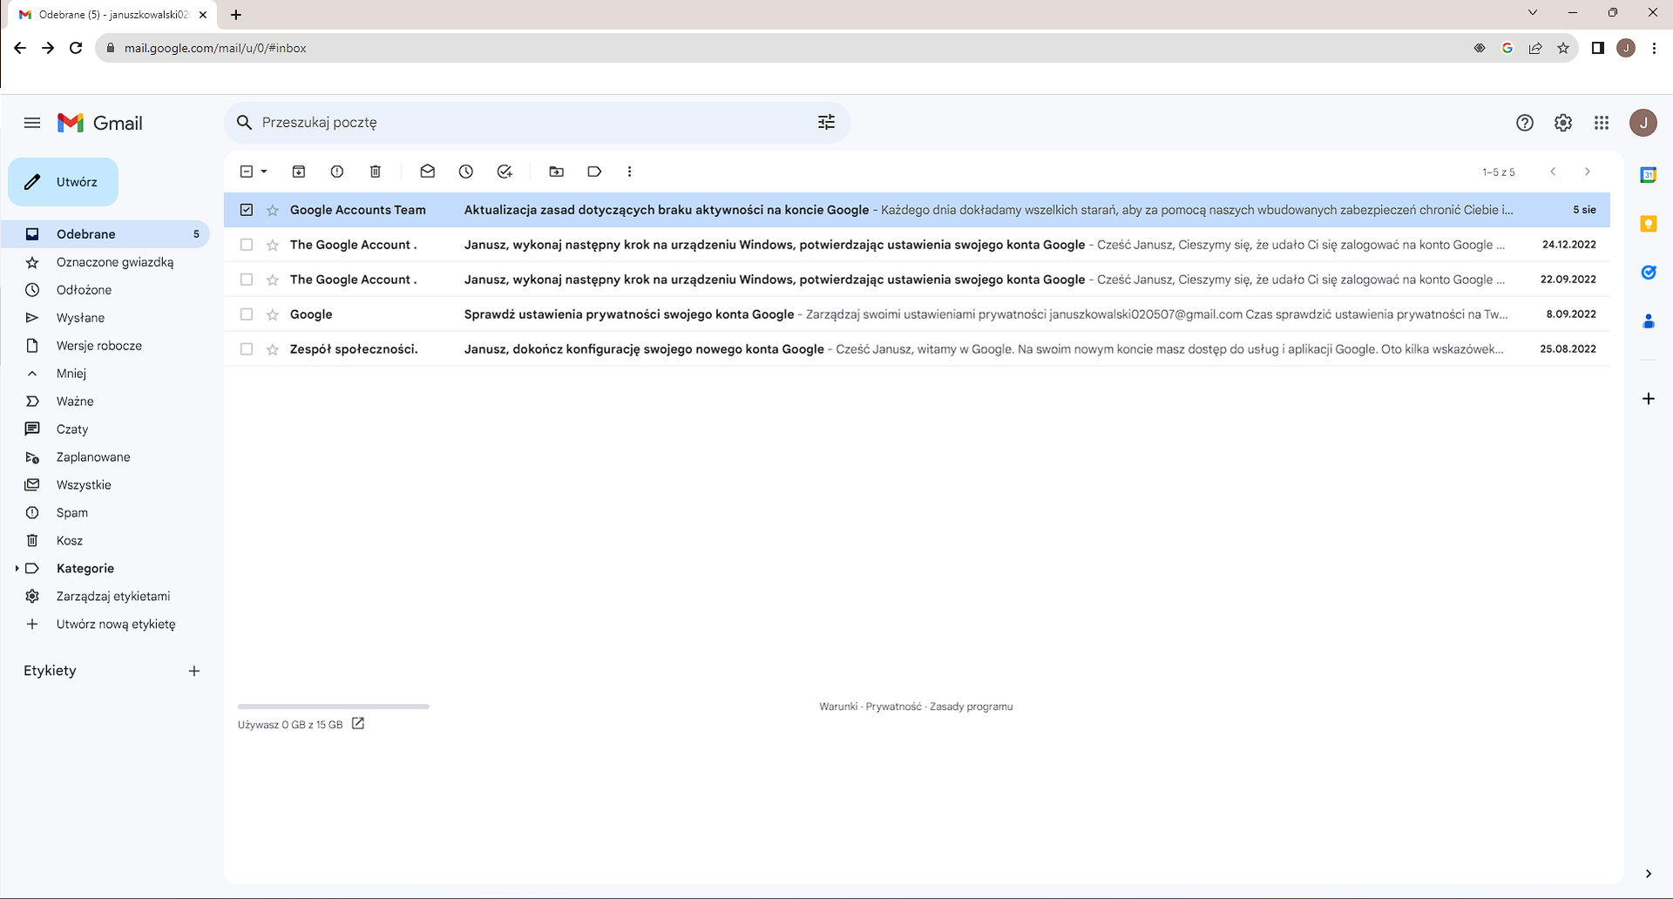The height and width of the screenshot is (899, 1673).
Task: Open browser tab search dropdown arrow
Action: [x=1533, y=12]
